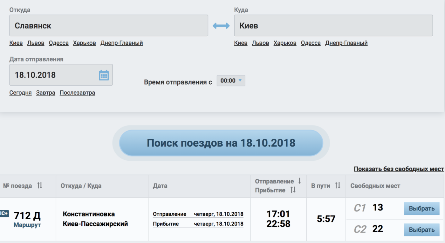This screenshot has width=445, height=243.
Task: Choose Одесса under the Куда field
Action: (311, 43)
